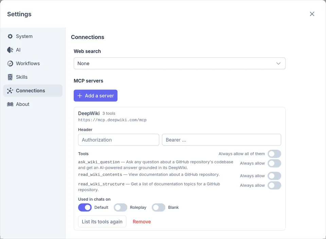Enable the Blank chats toggle
This screenshot has width=326, height=239.
pos(159,207)
